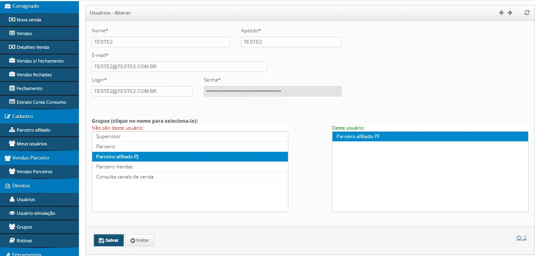
Task: Open Fechamento calendar item in sidebar
Action: point(29,88)
